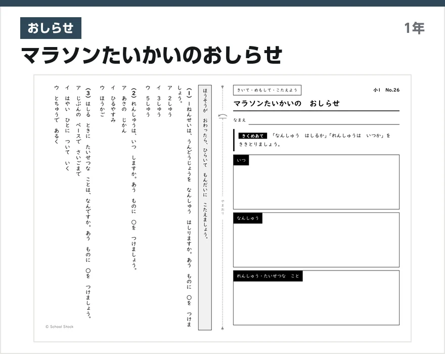Viewport: 445px width, 354px height.
Task: Click the いつ answer box
Action: 316,182
